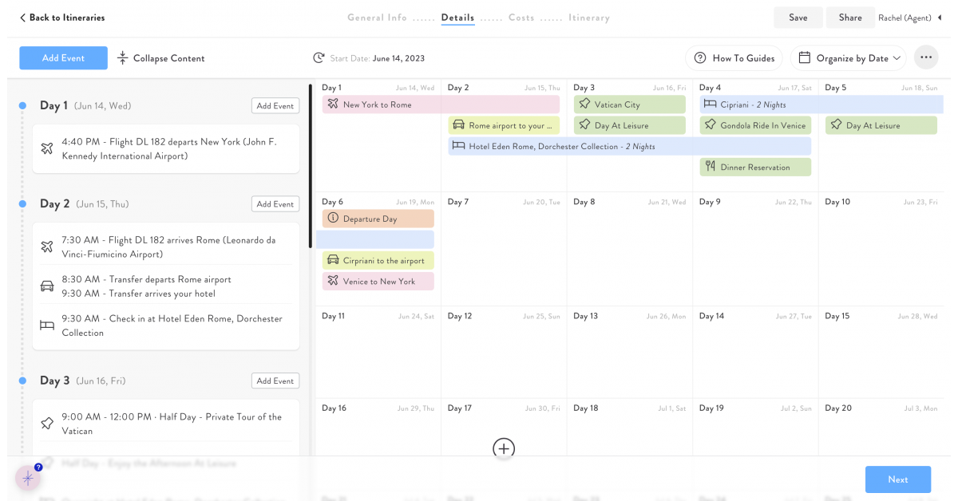Go back to Itineraries with chevron
The image size is (958, 501).
coord(22,18)
